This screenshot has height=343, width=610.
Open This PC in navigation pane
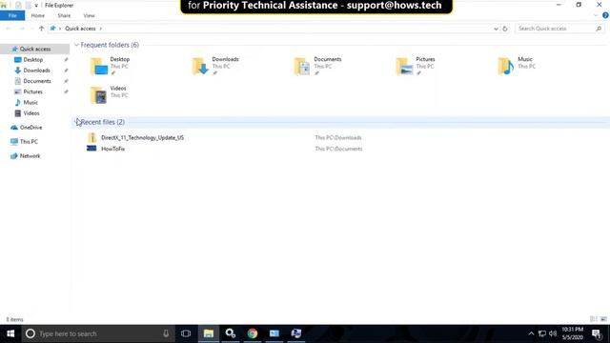29,142
